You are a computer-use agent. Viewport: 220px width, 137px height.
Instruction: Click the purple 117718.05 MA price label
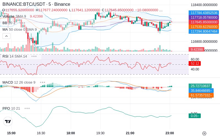(204, 18)
